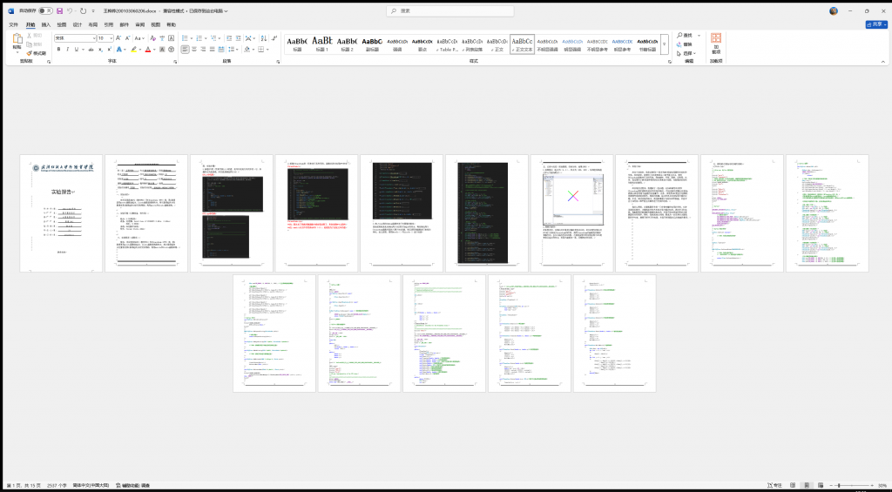Click the Save icon in title bar
This screenshot has width=892, height=492.
tap(59, 11)
